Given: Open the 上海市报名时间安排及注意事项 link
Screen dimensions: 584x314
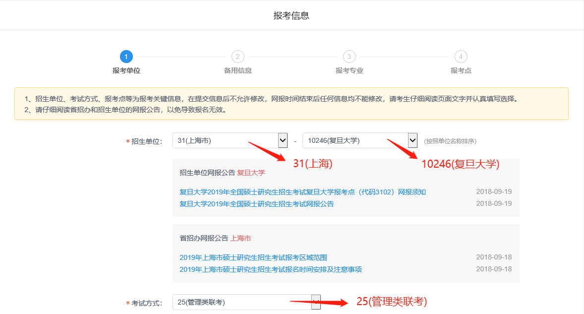Looking at the screenshot, I should pyautogui.click(x=270, y=269).
